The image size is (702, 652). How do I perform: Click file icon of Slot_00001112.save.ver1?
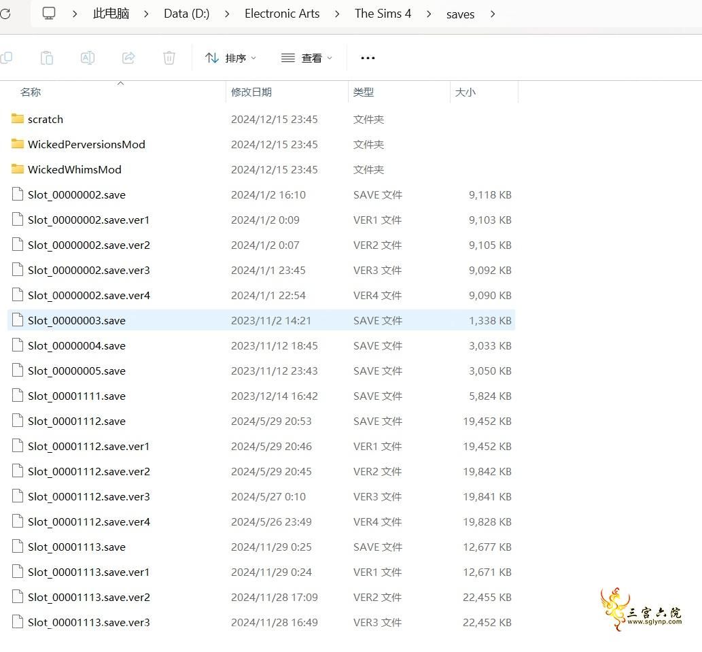pos(18,445)
